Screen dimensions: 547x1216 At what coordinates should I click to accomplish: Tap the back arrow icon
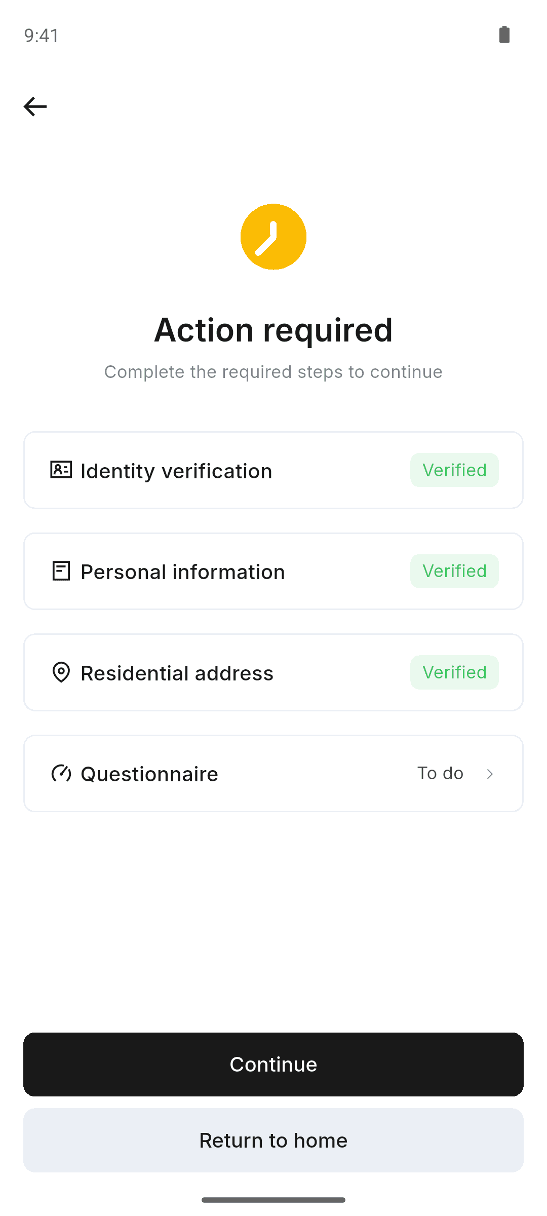click(35, 106)
